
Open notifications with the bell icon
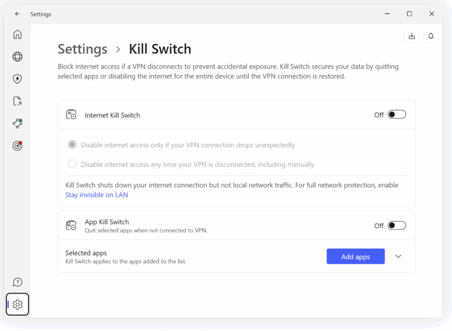[x=431, y=36]
